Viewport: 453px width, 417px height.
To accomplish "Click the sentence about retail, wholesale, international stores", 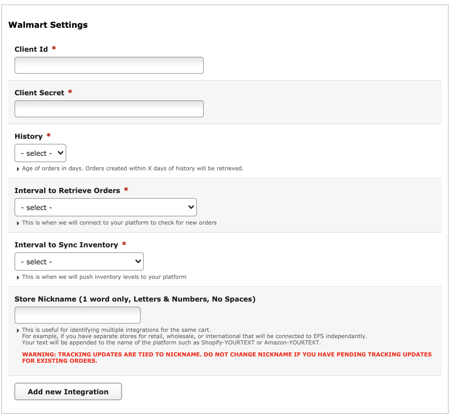I will [x=195, y=336].
